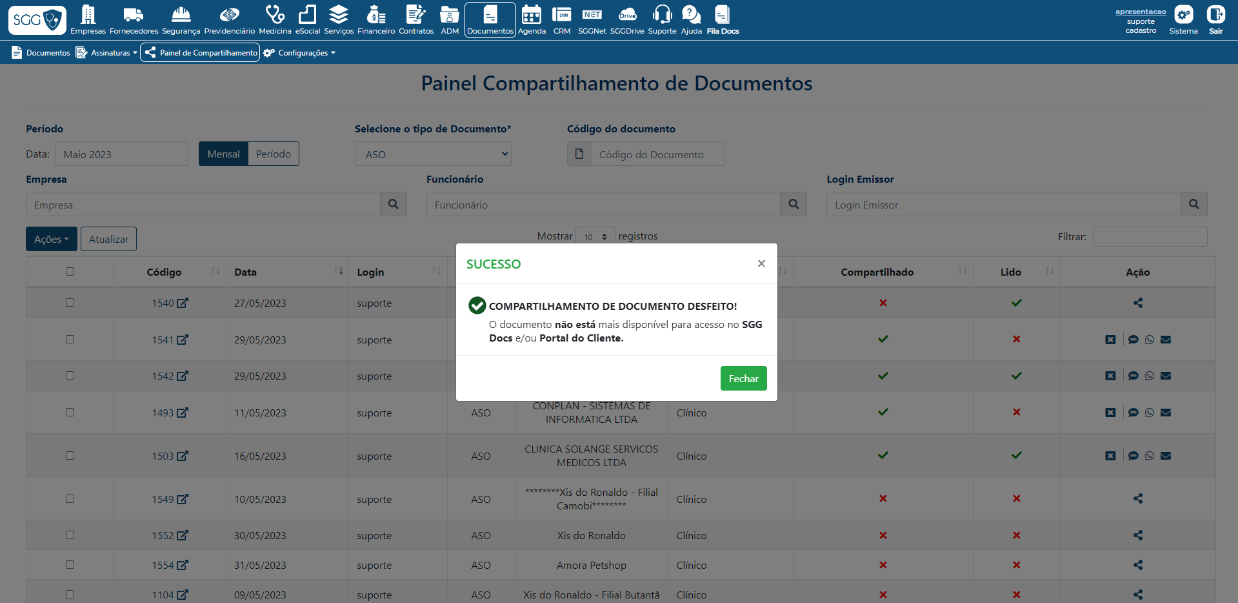The image size is (1238, 603).
Task: Click email envelope icon in row 1542
Action: coord(1165,376)
